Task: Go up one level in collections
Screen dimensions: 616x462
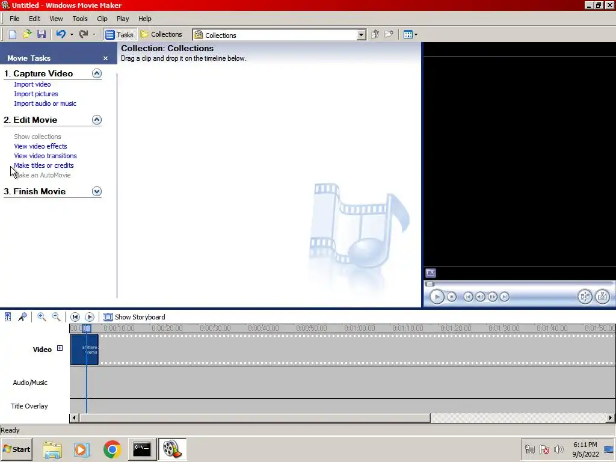Action: 375,34
